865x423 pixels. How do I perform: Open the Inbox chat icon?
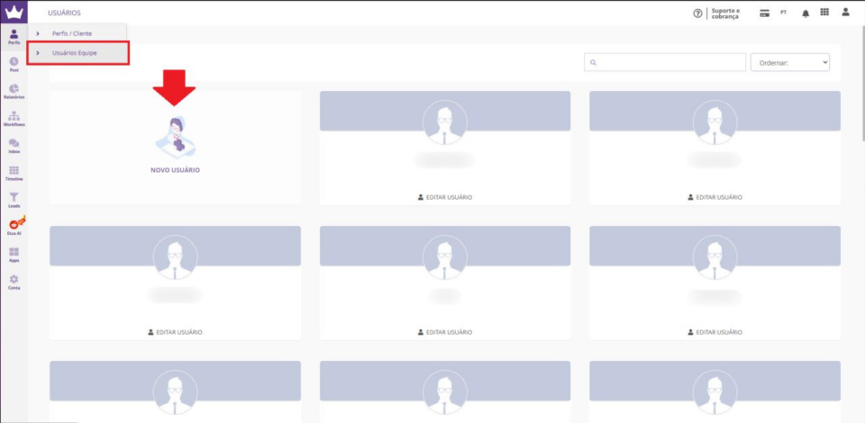tap(14, 146)
